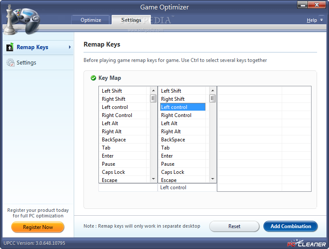Click scroll-up arrow of left key list

153,91
